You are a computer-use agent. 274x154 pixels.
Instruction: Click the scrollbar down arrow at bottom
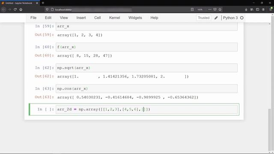point(269,152)
